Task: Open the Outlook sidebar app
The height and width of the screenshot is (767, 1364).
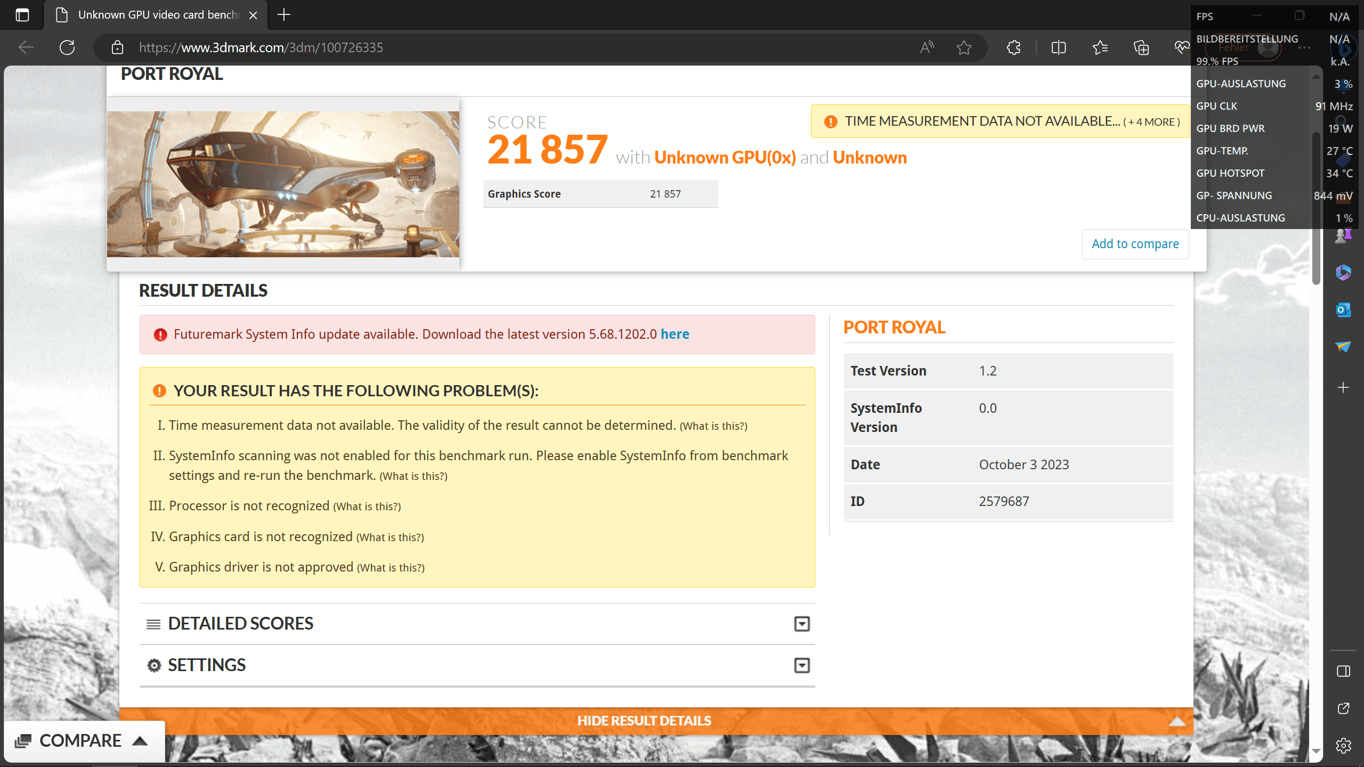Action: coord(1343,309)
